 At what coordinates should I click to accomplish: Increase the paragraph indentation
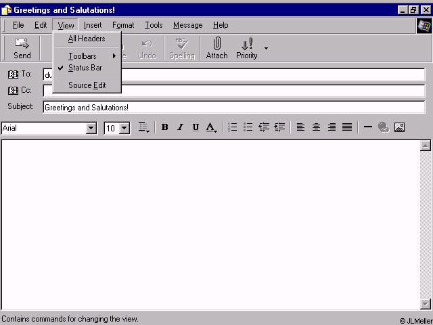[x=279, y=127]
